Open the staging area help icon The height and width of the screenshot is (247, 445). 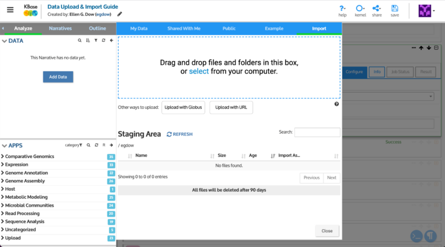336,104
